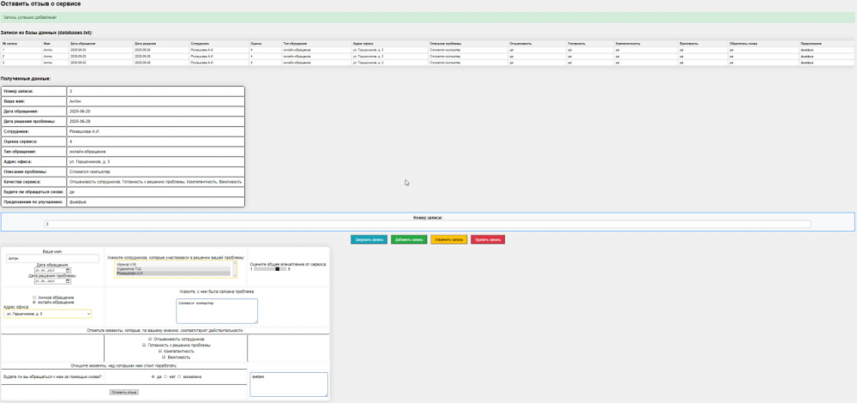Select 'Сурикатов Т.Ш.' in the employee list
Image resolution: width=857 pixels, height=403 pixels.
point(173,269)
